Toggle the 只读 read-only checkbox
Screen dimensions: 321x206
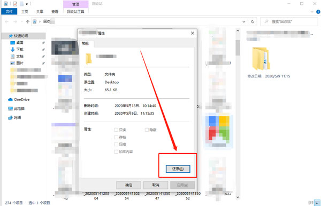(x=116, y=130)
